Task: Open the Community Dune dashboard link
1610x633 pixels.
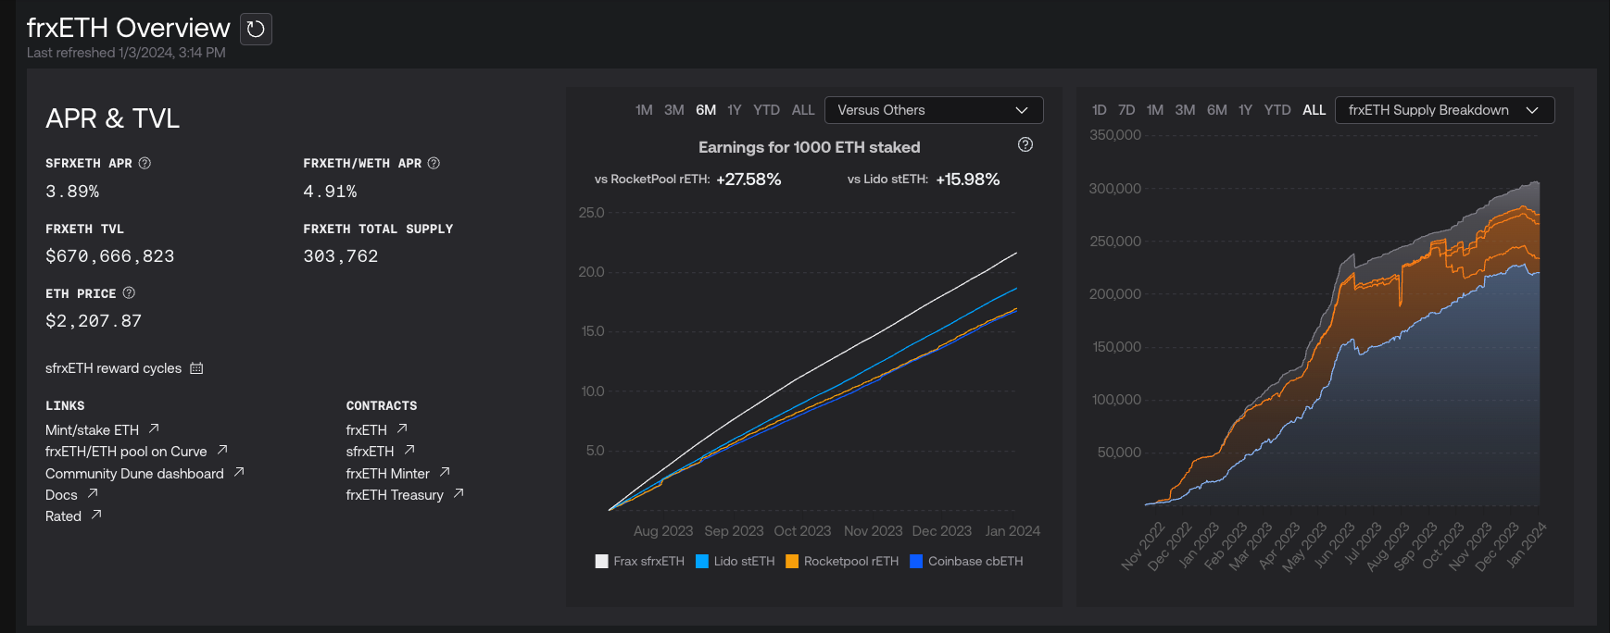Action: (x=134, y=474)
